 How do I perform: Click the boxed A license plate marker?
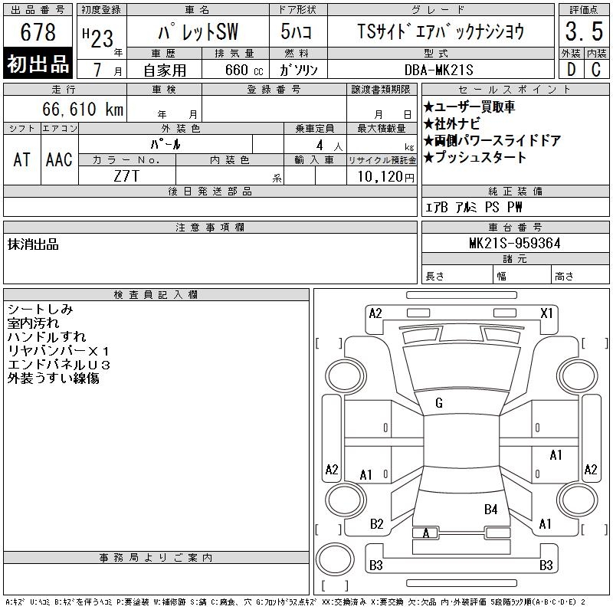pyautogui.click(x=425, y=533)
